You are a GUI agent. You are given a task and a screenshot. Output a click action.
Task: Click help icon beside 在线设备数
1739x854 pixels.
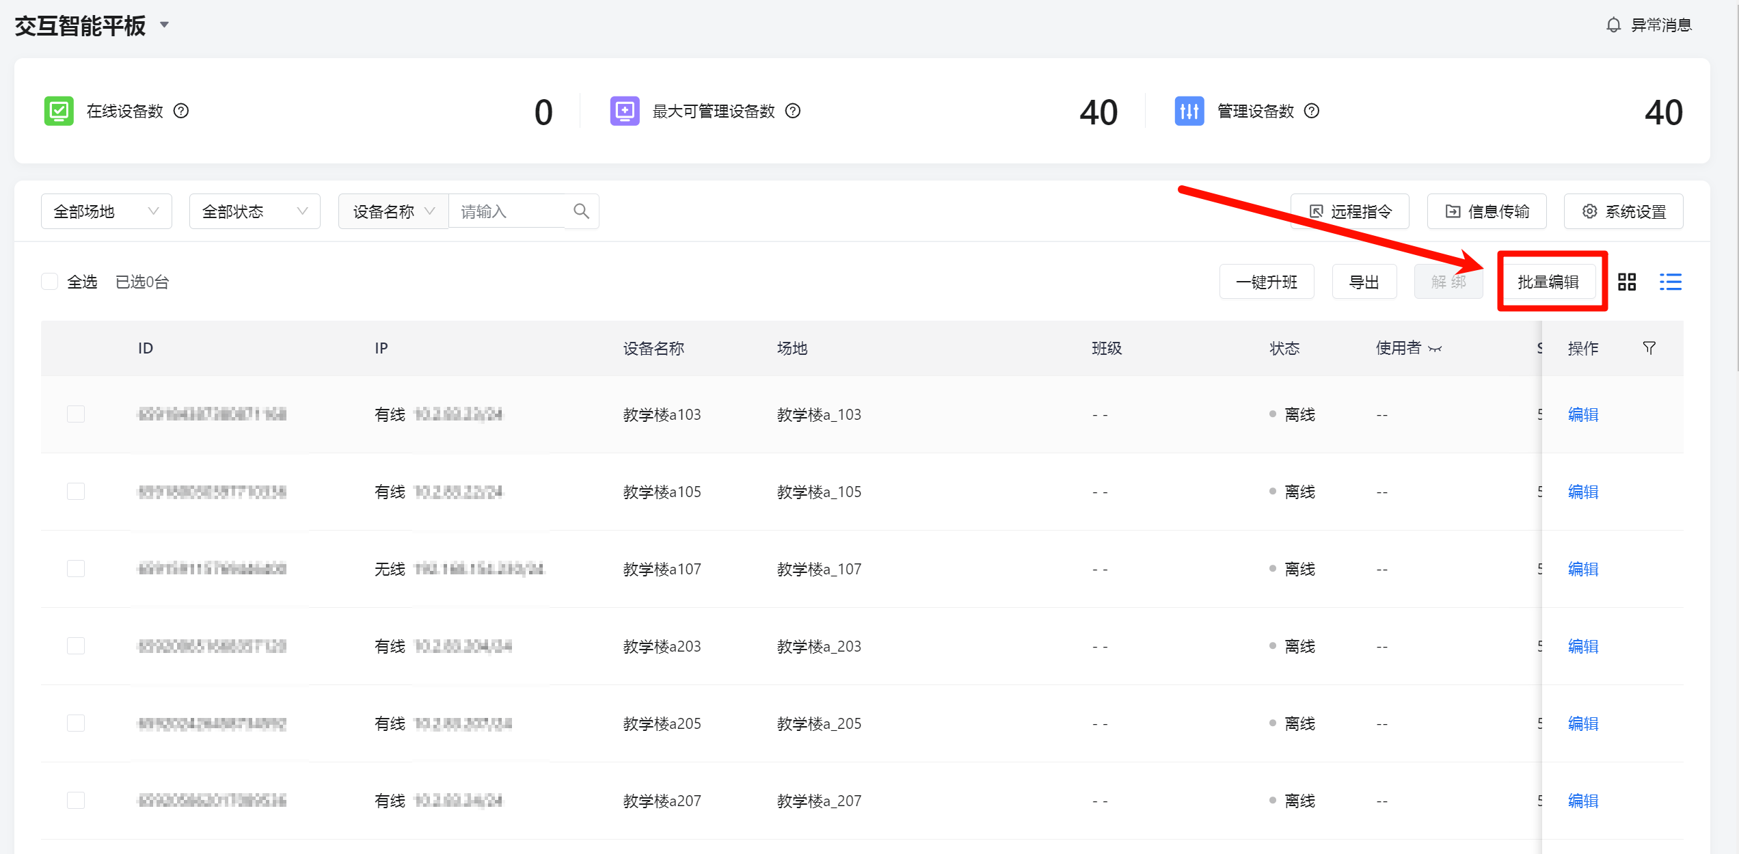(x=181, y=111)
